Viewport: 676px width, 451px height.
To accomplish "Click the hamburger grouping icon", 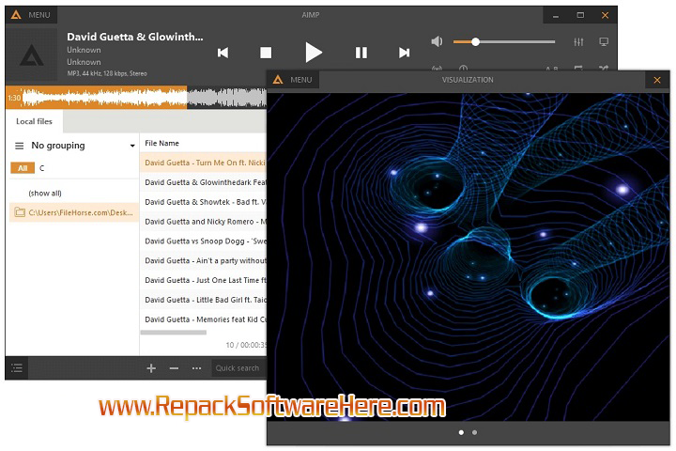I will [20, 146].
